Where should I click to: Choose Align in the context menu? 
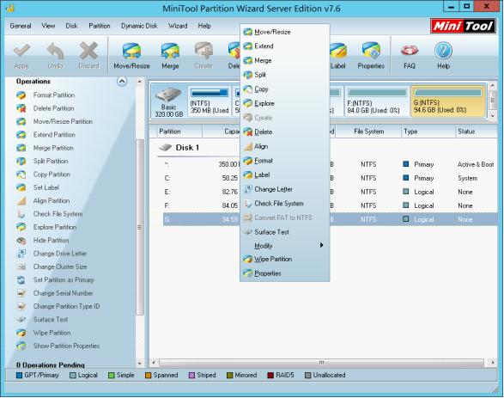point(285,147)
